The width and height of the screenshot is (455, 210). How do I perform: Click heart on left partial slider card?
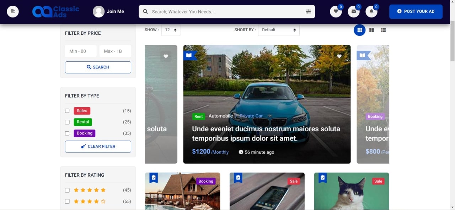pyautogui.click(x=166, y=56)
